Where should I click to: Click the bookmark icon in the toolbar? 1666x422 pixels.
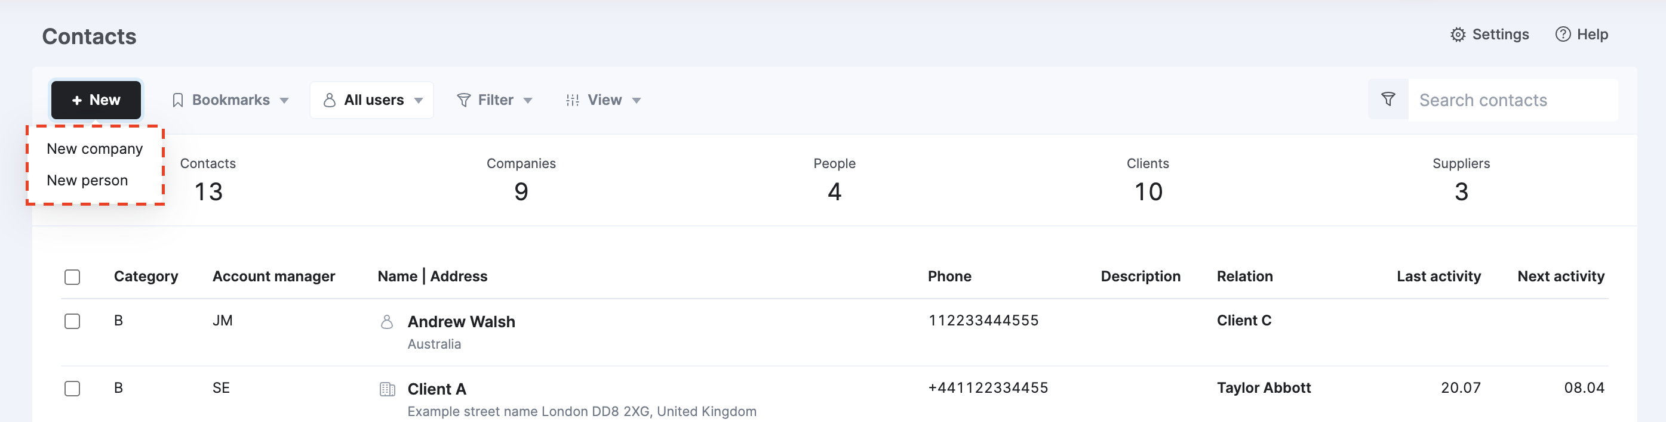click(x=178, y=100)
